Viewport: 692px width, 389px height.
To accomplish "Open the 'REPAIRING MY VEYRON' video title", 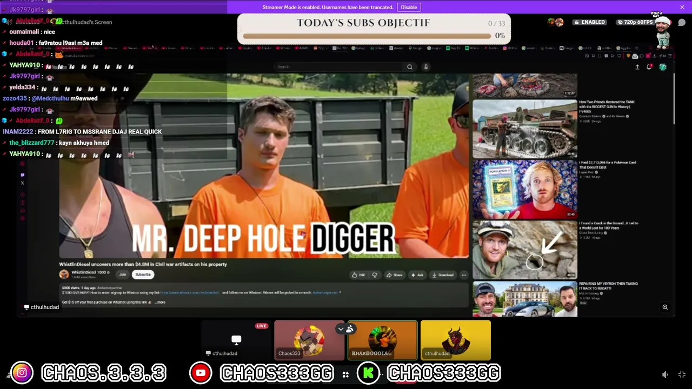I will pyautogui.click(x=608, y=286).
